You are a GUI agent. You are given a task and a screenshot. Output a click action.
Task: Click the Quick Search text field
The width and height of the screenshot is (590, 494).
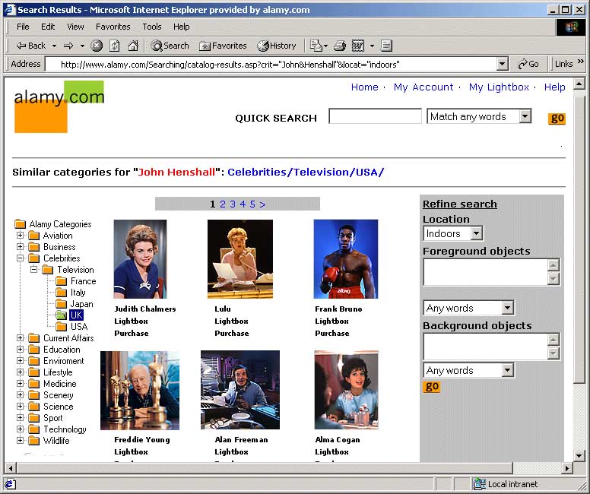click(x=375, y=116)
